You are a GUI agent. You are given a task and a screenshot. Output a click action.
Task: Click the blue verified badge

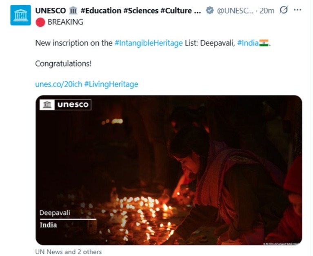[x=210, y=11]
